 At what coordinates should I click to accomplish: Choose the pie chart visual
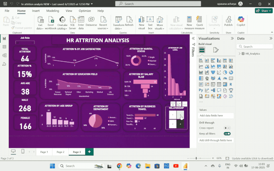(225, 72)
